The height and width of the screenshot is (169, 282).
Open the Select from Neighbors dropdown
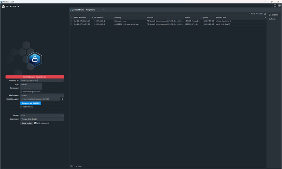(x=94, y=10)
